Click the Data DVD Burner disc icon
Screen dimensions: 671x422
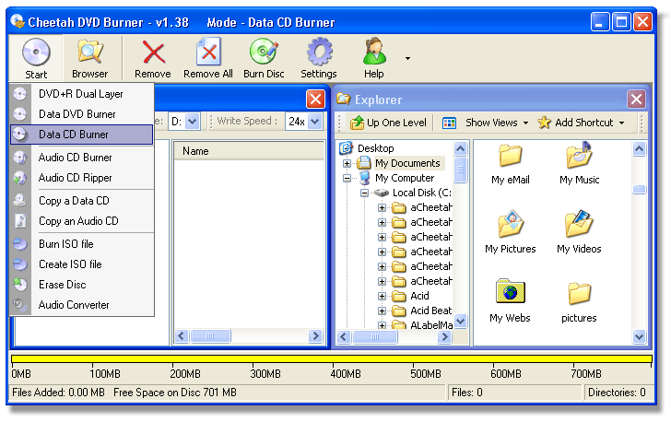tap(19, 114)
